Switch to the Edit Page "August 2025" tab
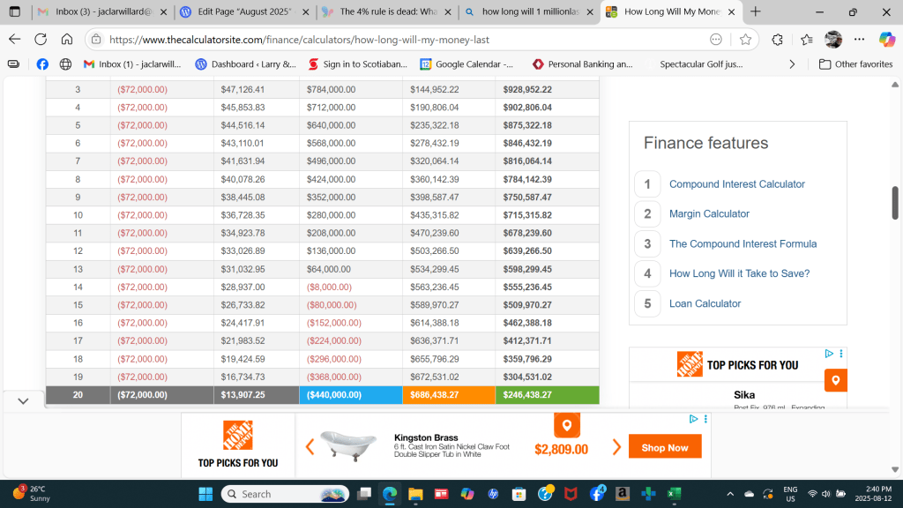 coord(243,12)
